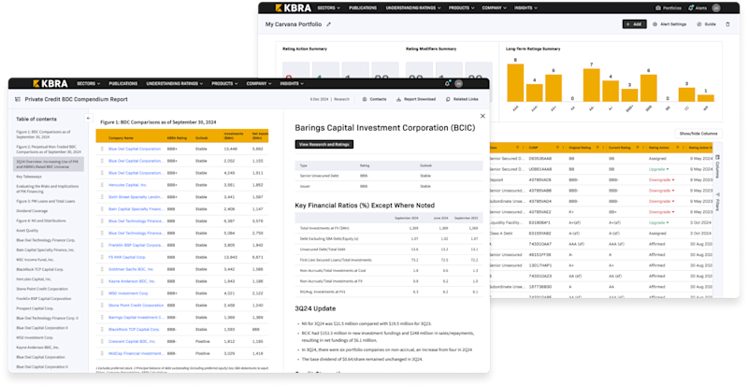Toggle table of contents icon beside report title
Viewport: 748px width, 385px height.
click(x=18, y=99)
